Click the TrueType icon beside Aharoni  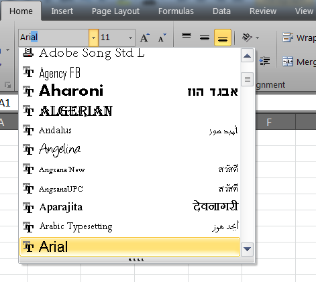point(28,91)
